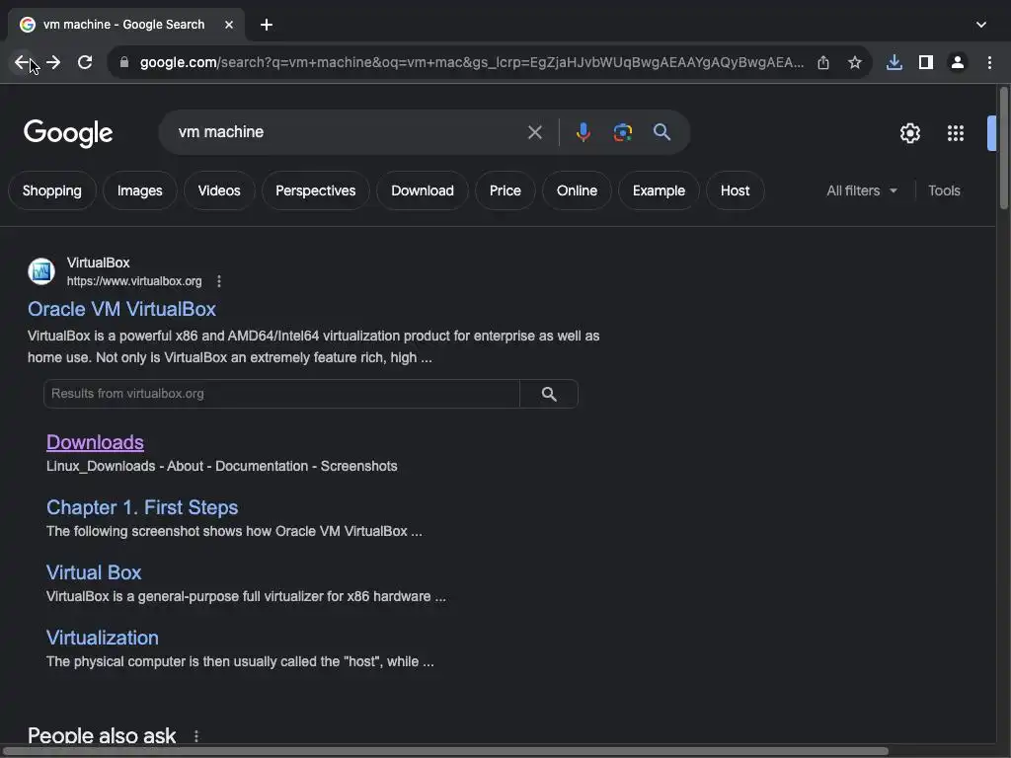This screenshot has height=758, width=1011.
Task: Click the VirtualBox site favicon
Action: coord(41,271)
